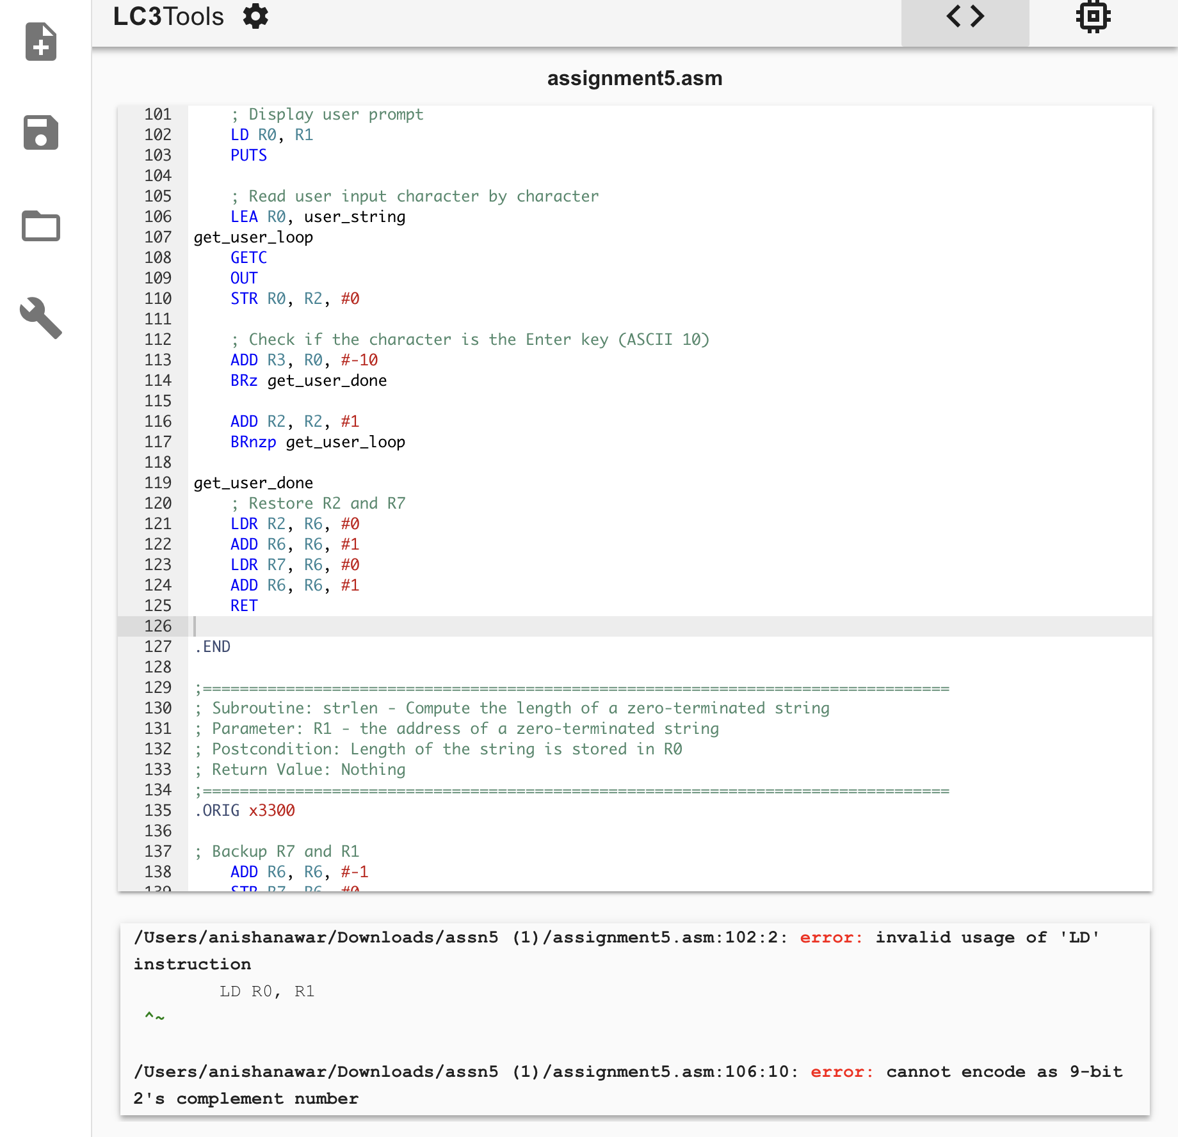Click the assignment5.asm title
Viewport: 1178px width, 1137px height.
coord(634,77)
